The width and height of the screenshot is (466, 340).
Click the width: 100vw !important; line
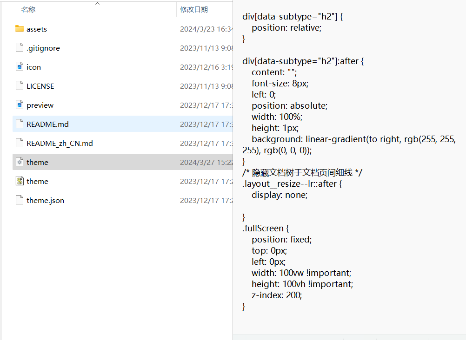[301, 273]
